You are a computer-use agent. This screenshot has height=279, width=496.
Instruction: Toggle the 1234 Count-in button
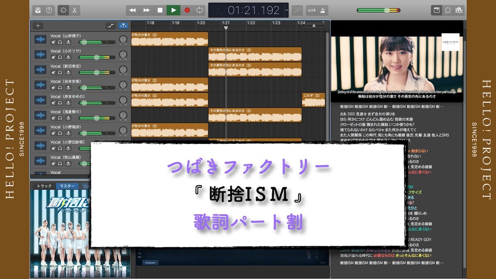pyautogui.click(x=311, y=10)
